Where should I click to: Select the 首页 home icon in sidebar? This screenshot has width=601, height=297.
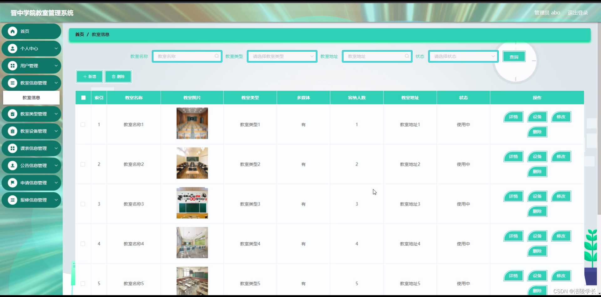click(x=12, y=31)
